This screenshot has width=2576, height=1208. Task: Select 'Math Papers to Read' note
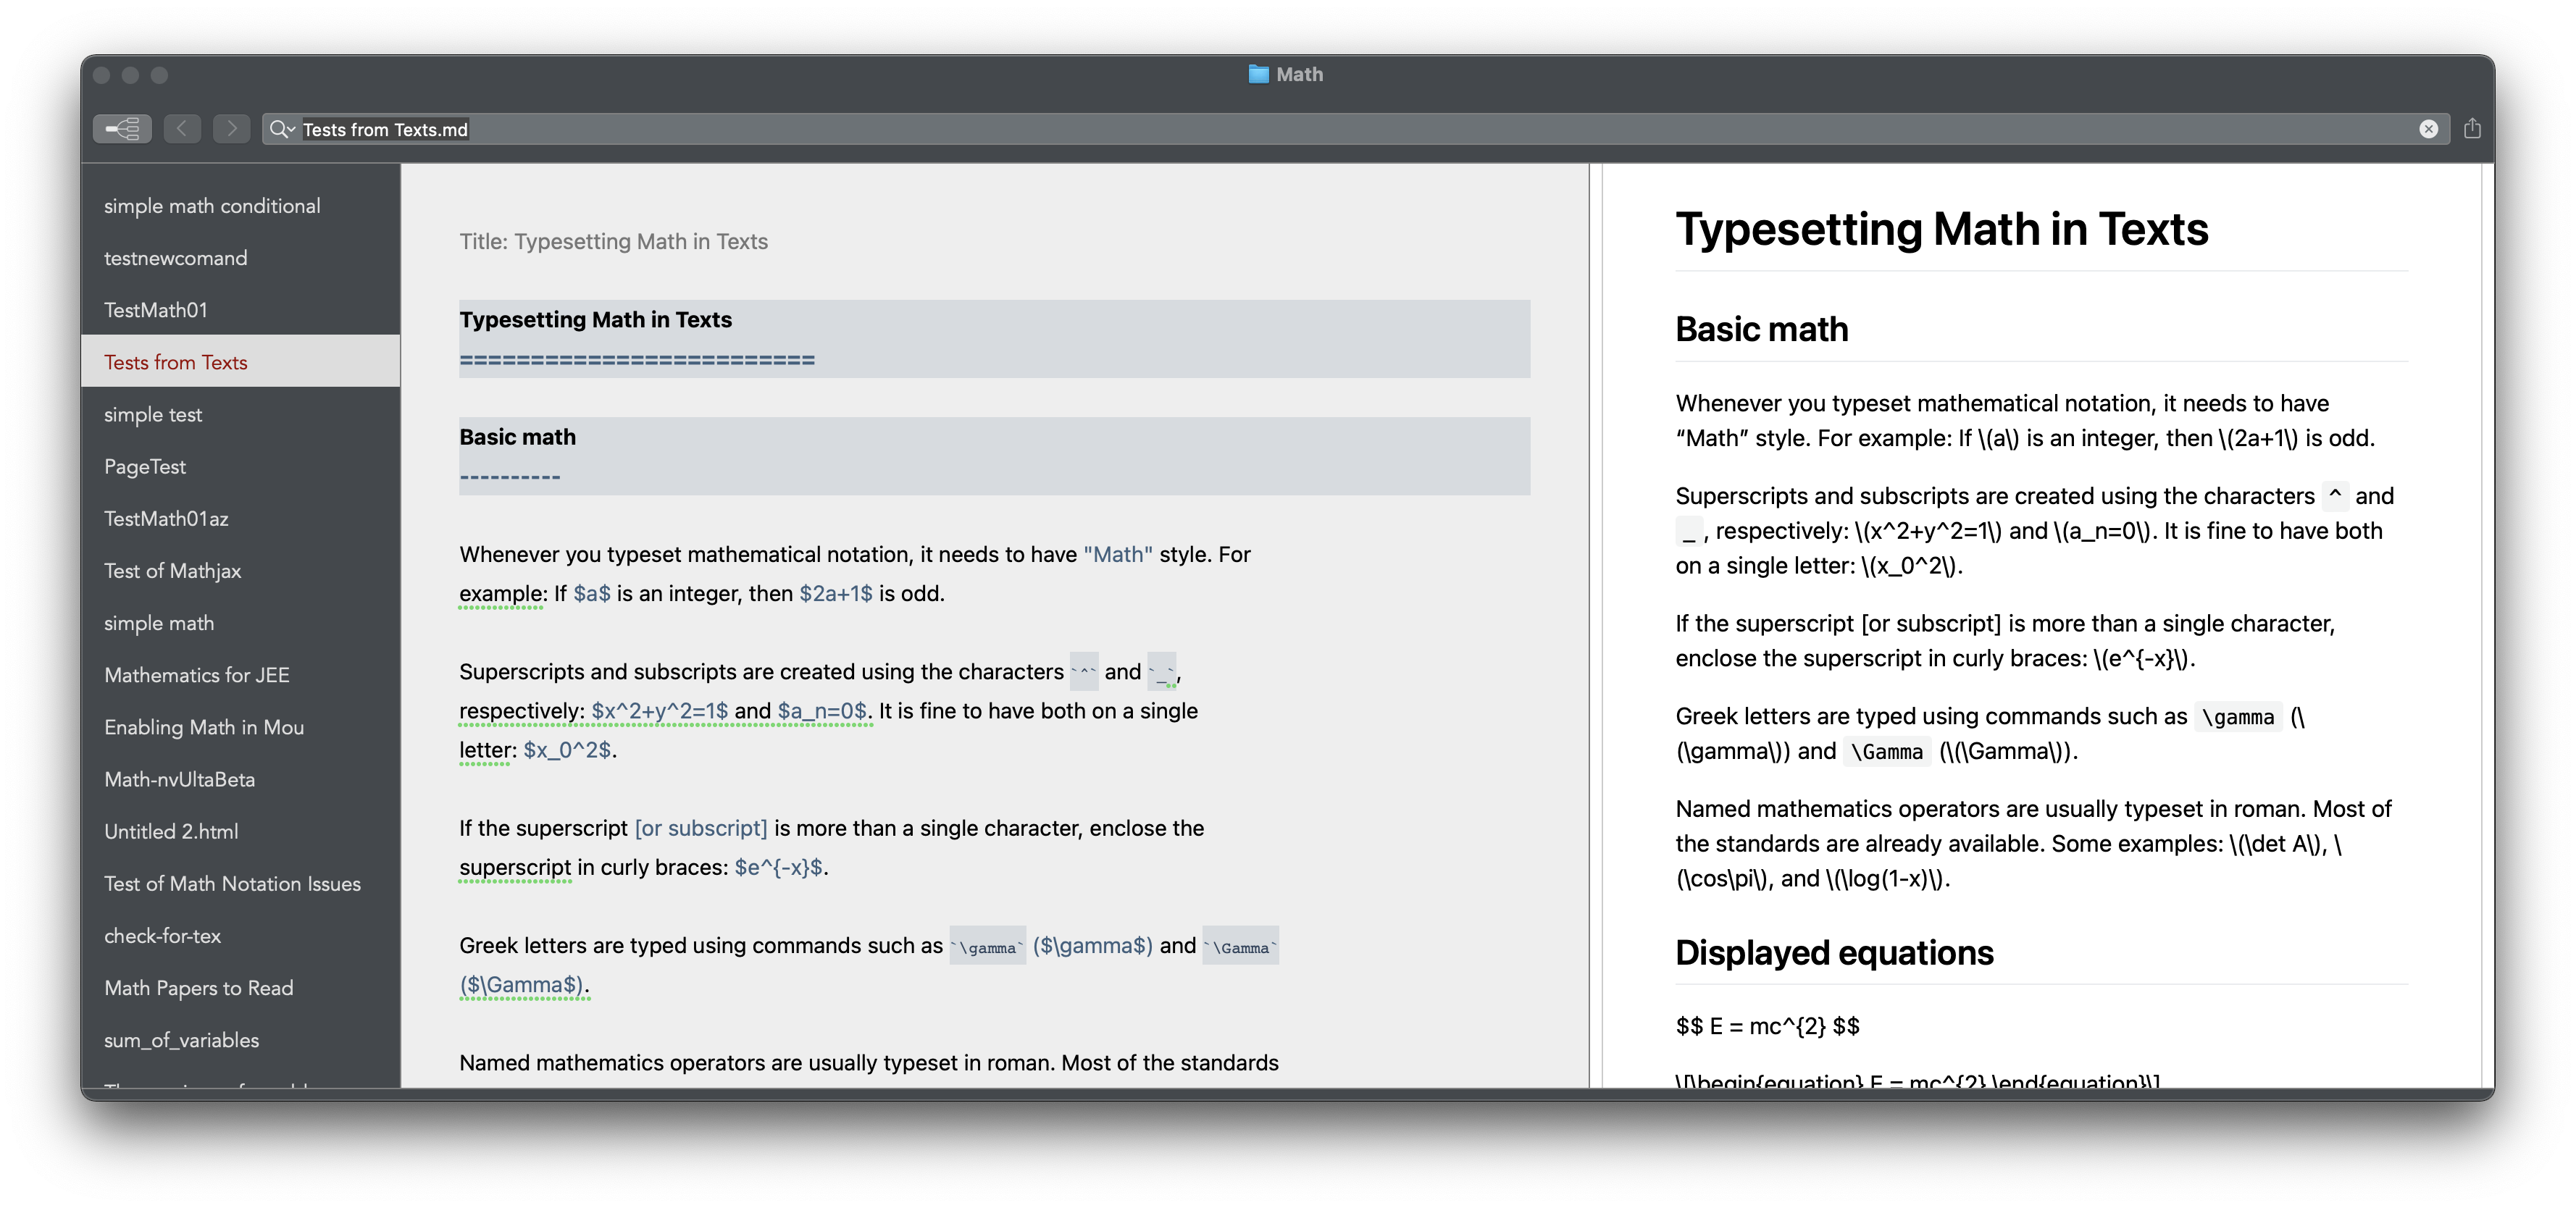(198, 988)
